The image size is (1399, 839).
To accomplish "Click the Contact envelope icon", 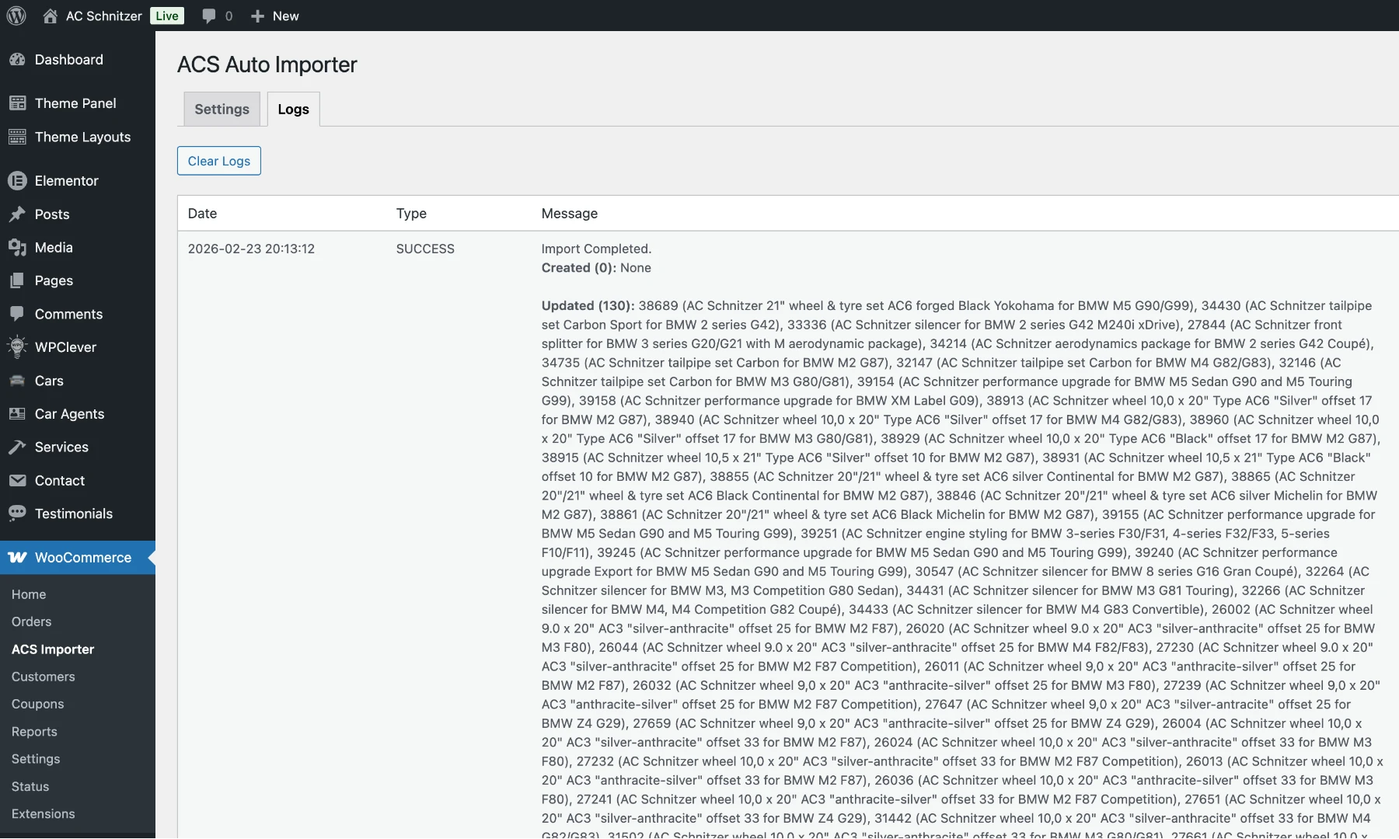I will click(17, 481).
